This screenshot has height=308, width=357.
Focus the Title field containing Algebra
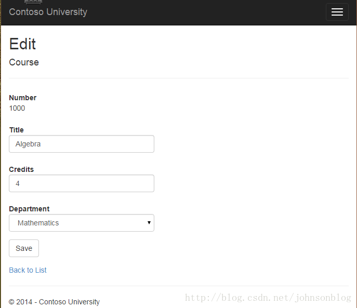click(x=82, y=144)
